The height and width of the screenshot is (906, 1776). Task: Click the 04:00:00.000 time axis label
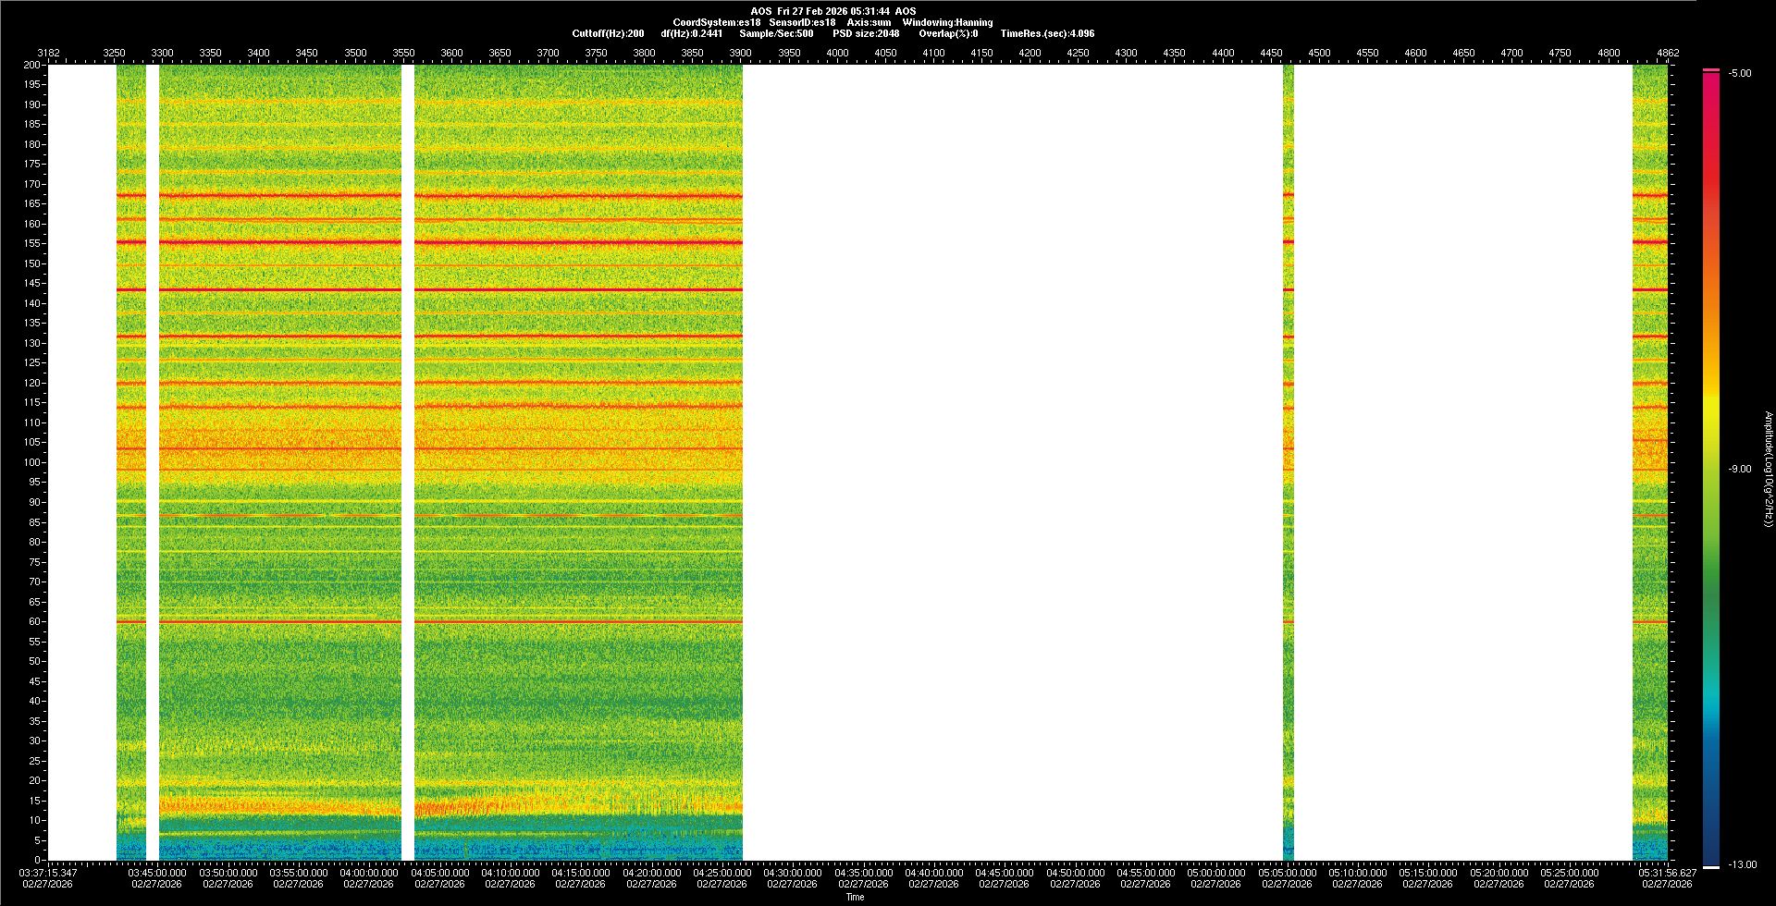(x=369, y=873)
